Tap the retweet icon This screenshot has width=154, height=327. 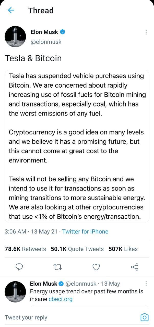point(58,267)
